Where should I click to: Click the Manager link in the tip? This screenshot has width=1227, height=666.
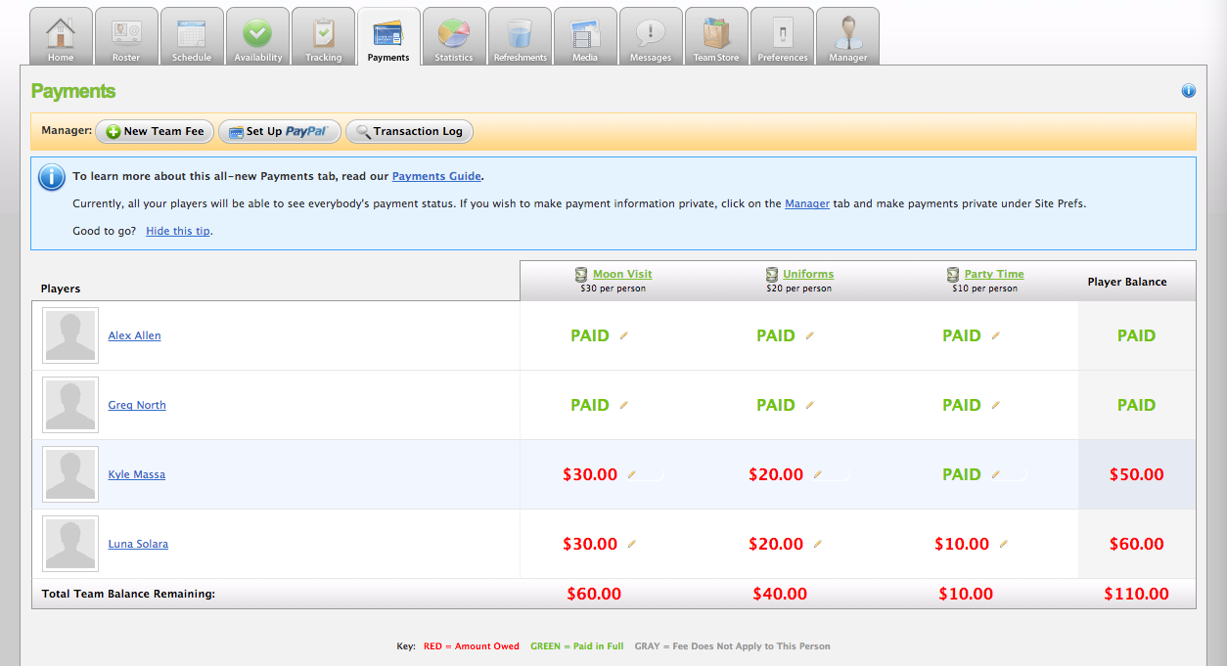point(807,203)
